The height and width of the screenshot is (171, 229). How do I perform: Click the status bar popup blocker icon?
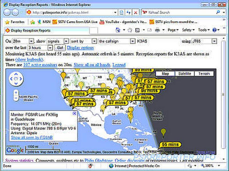90,166
